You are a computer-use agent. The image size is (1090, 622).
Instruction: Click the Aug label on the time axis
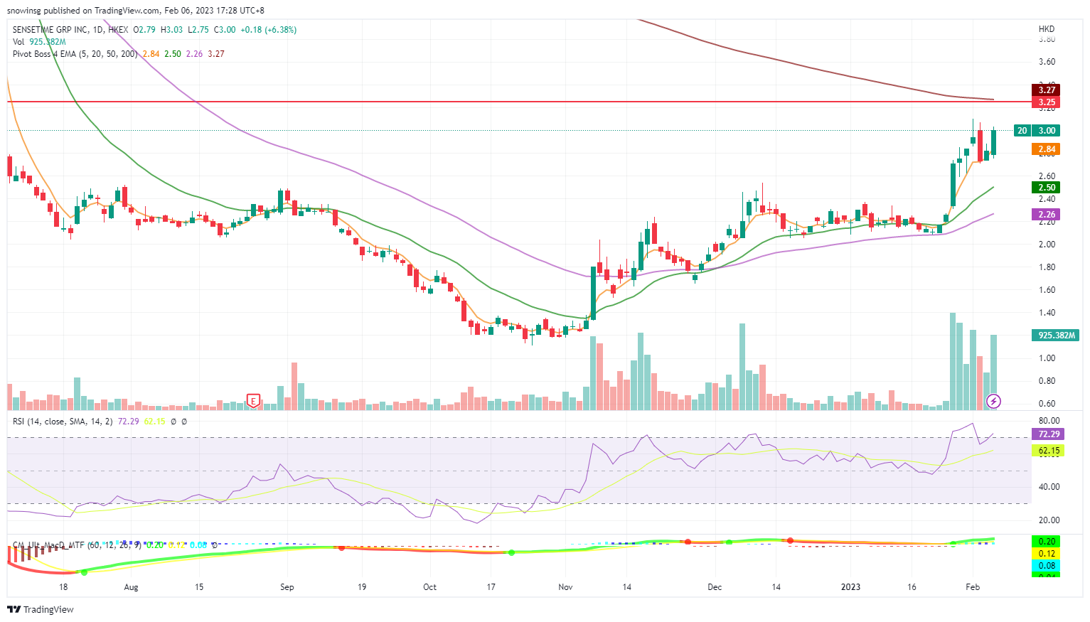(x=131, y=587)
